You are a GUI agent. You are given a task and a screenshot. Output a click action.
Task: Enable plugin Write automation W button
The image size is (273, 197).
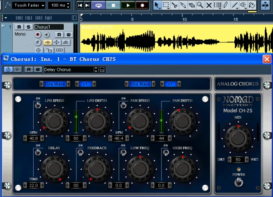[38, 70]
